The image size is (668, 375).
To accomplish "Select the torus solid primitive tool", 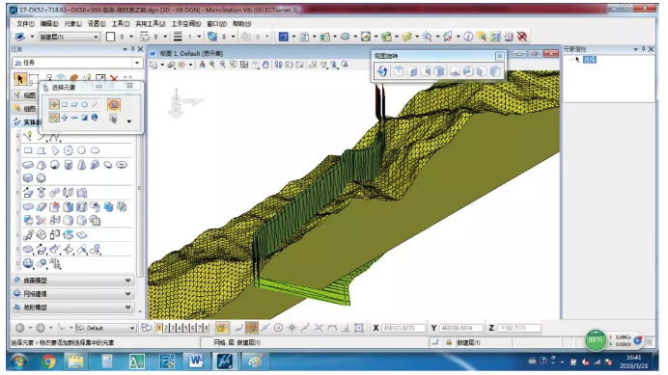I will tap(122, 165).
